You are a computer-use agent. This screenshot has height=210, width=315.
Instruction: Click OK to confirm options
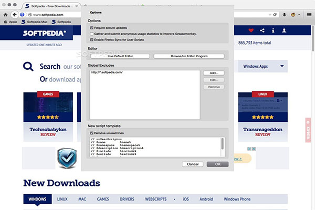tap(217, 164)
